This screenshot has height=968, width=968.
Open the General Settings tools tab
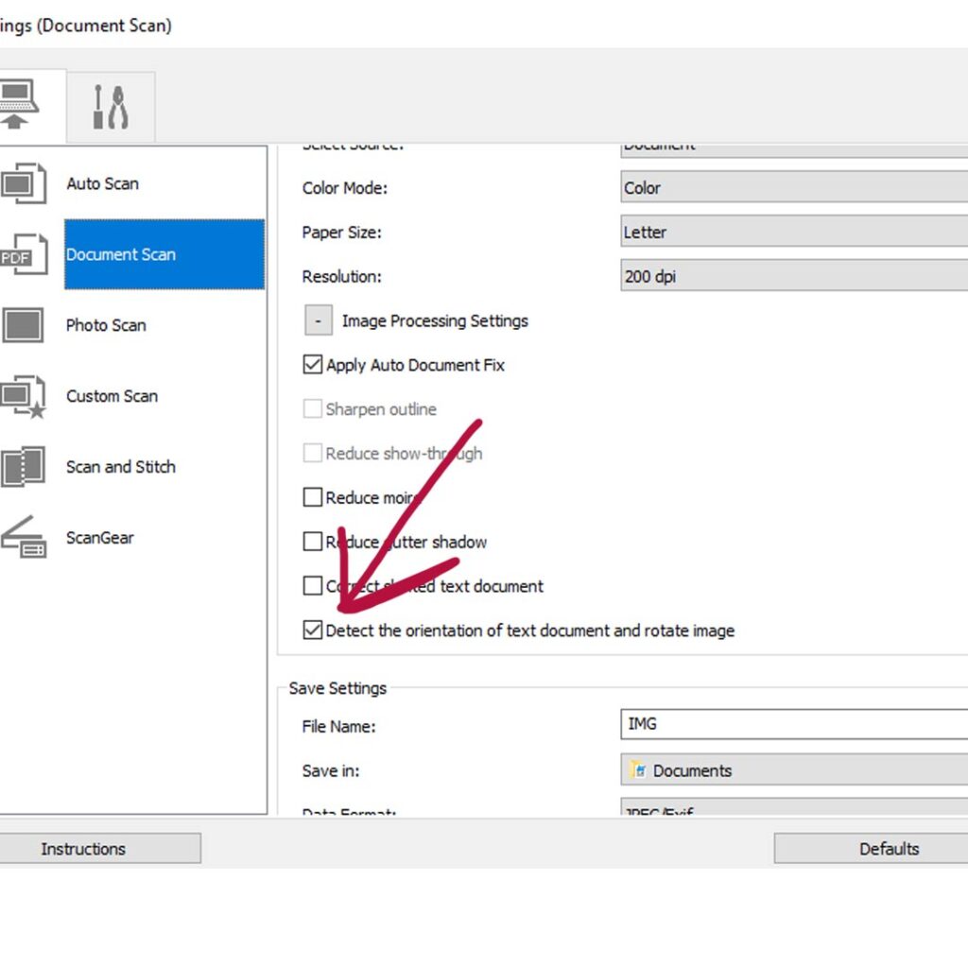(111, 107)
